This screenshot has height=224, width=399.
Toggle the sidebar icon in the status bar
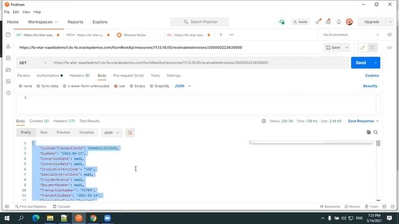[7, 207]
